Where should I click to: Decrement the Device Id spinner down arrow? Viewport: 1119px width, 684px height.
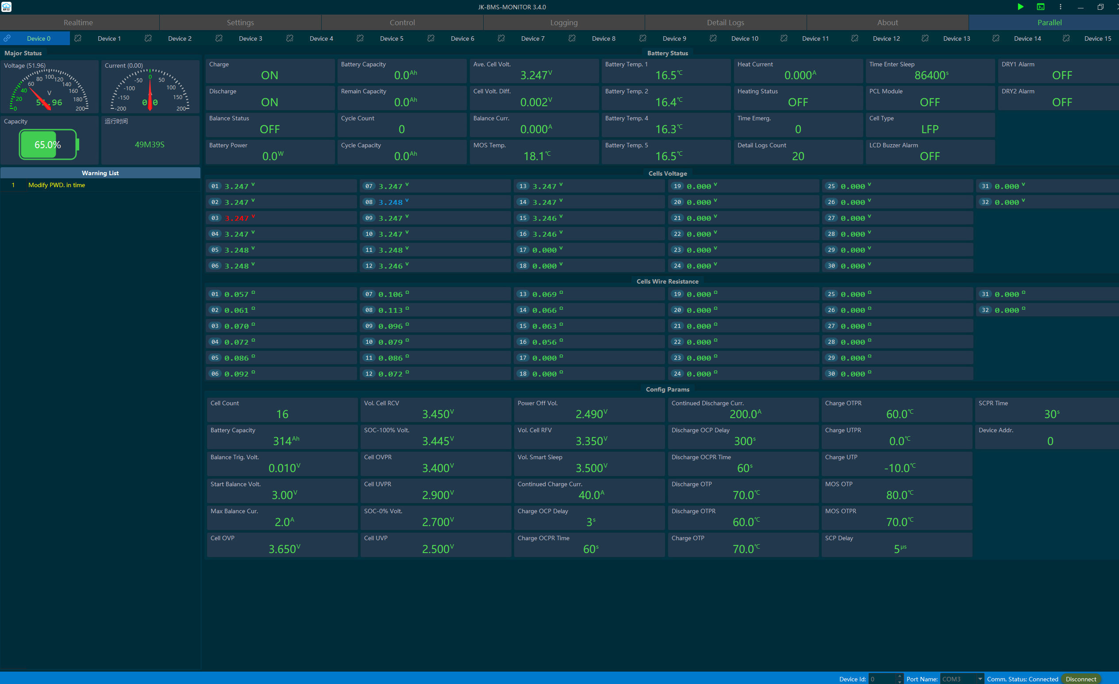coord(900,681)
